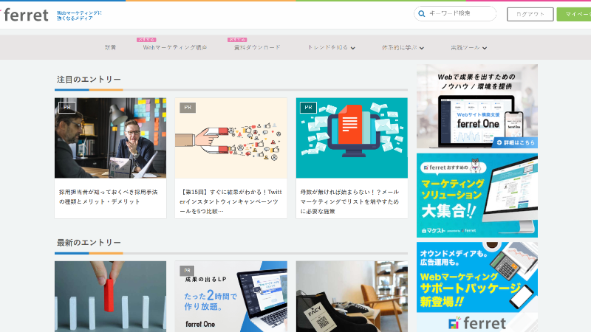Expand the 体系的に学ぶ dropdown
Image resolution: width=591 pixels, height=332 pixels.
click(403, 47)
